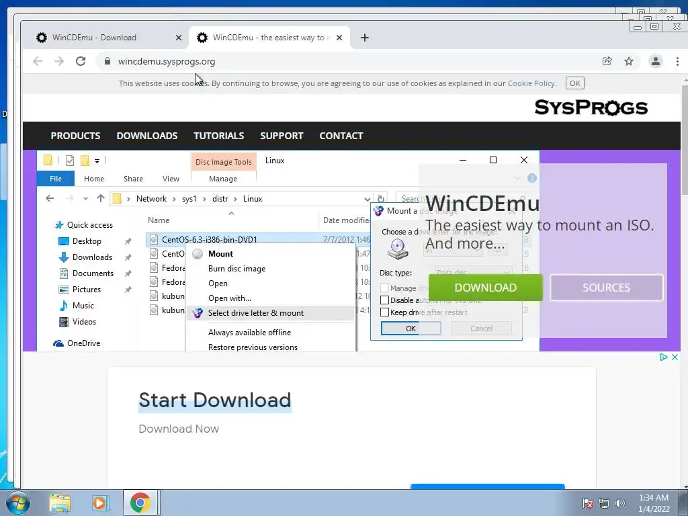The height and width of the screenshot is (516, 688).
Task: Open the Chrome profile avatar icon
Action: tap(656, 61)
